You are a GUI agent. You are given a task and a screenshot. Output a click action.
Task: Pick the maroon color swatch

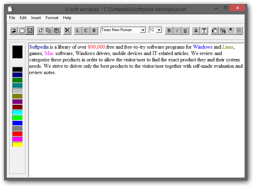(x=17, y=107)
